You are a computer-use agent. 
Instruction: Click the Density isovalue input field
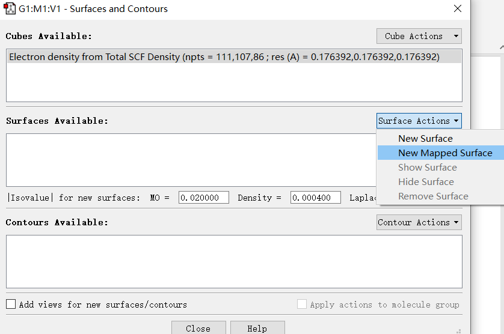coord(316,198)
